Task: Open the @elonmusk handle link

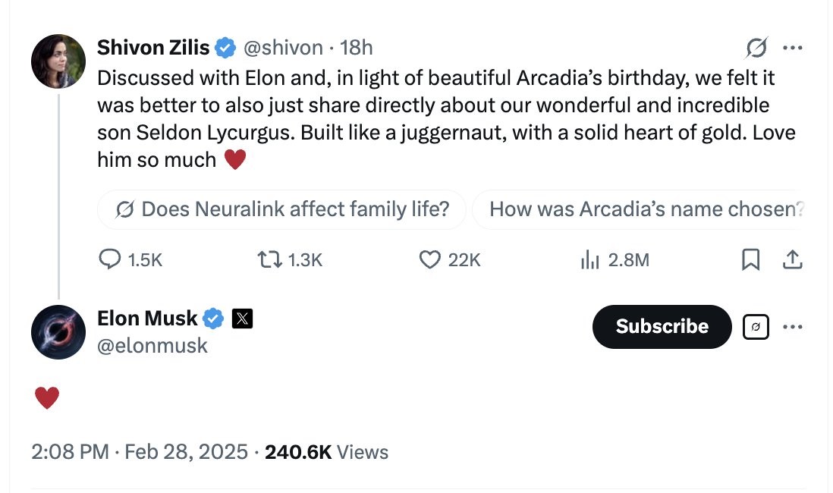Action: (152, 346)
